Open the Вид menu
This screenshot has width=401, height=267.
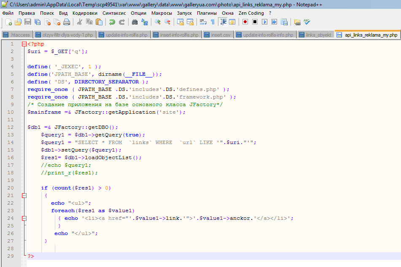63,13
